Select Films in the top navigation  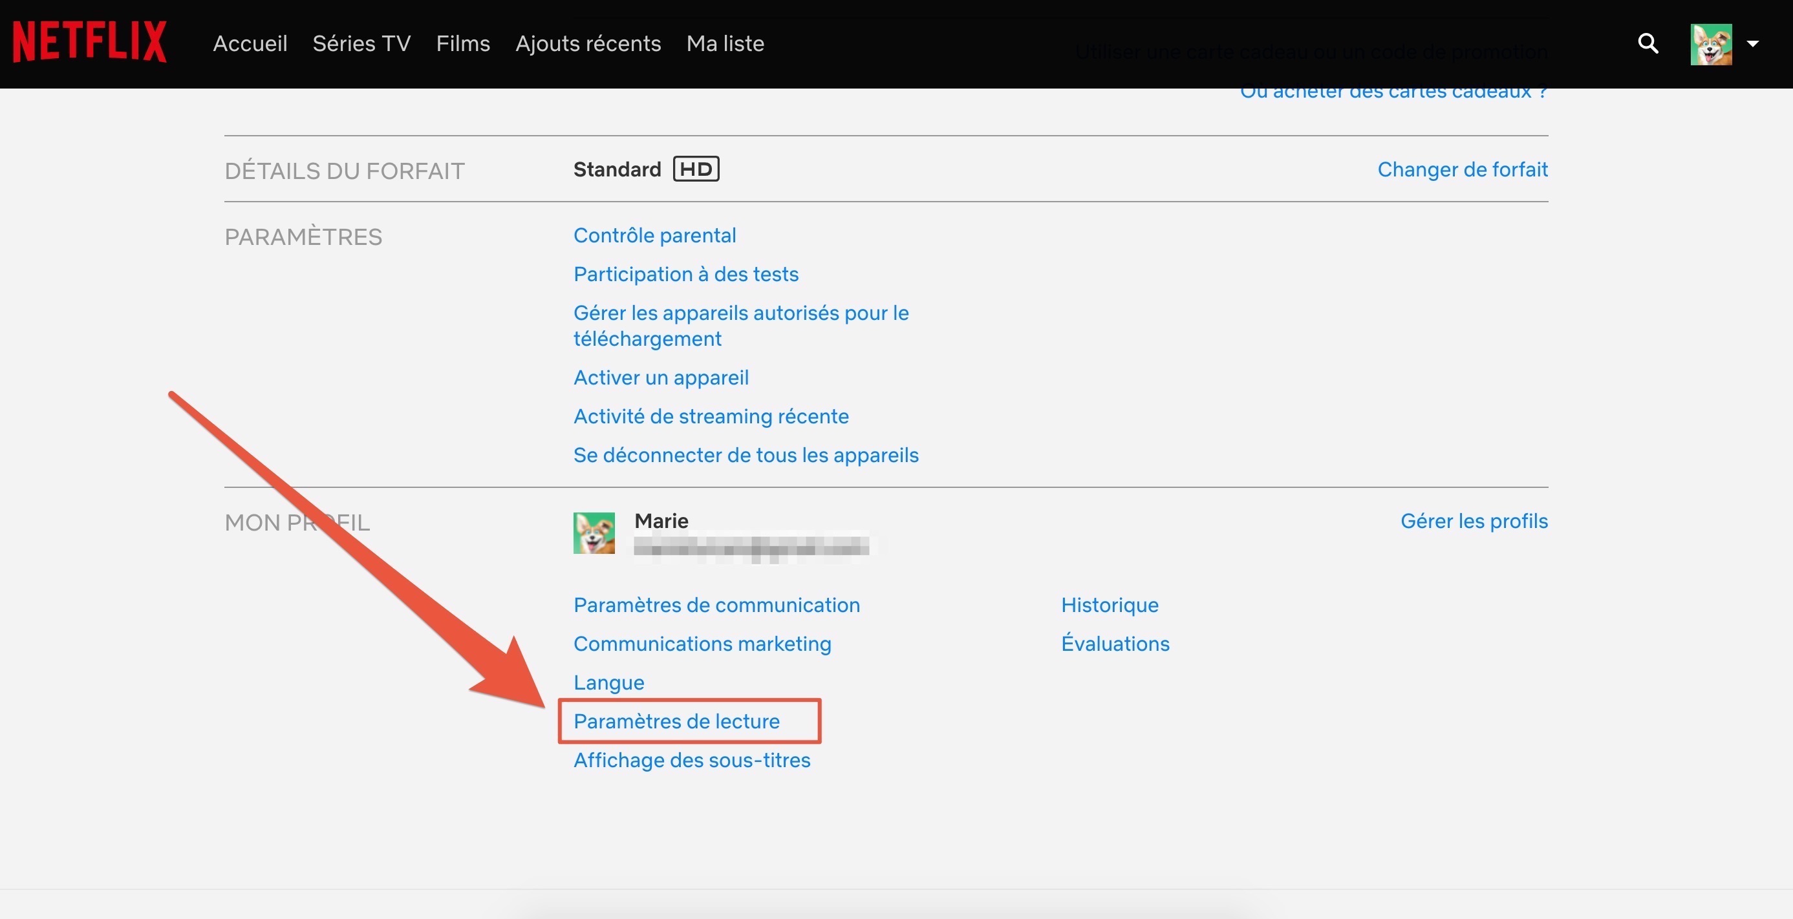463,43
